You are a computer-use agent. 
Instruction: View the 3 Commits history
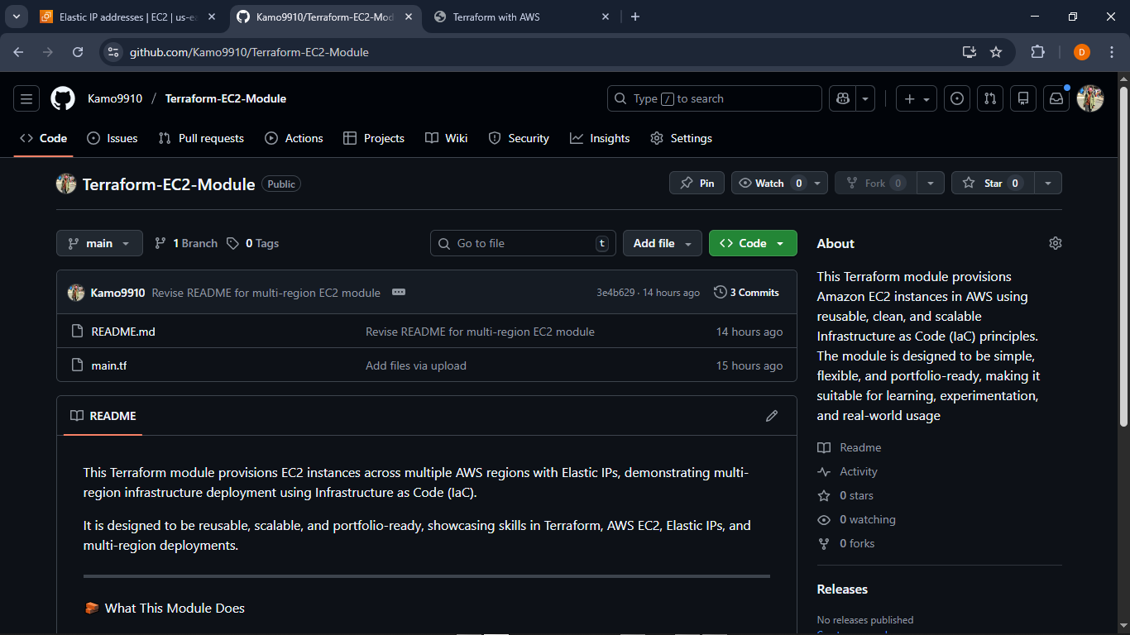746,292
